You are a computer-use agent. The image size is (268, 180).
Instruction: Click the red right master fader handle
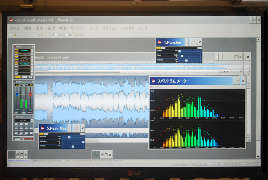tap(30, 94)
